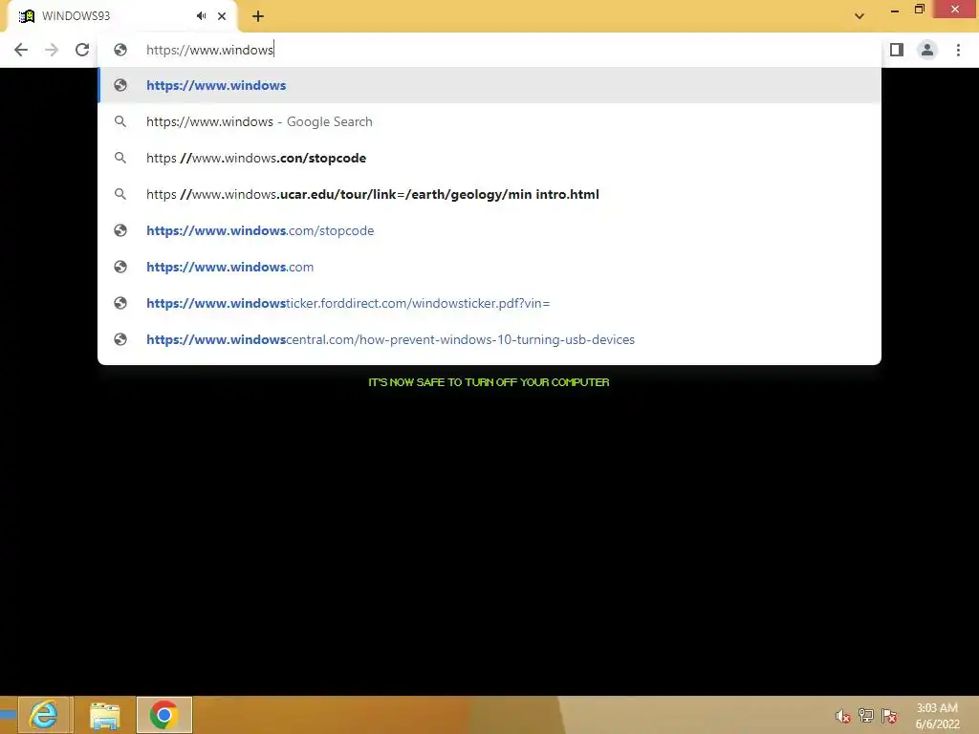Click the globe icon beside windowscentral.com suggestion
This screenshot has height=734, width=979.
pyautogui.click(x=120, y=339)
